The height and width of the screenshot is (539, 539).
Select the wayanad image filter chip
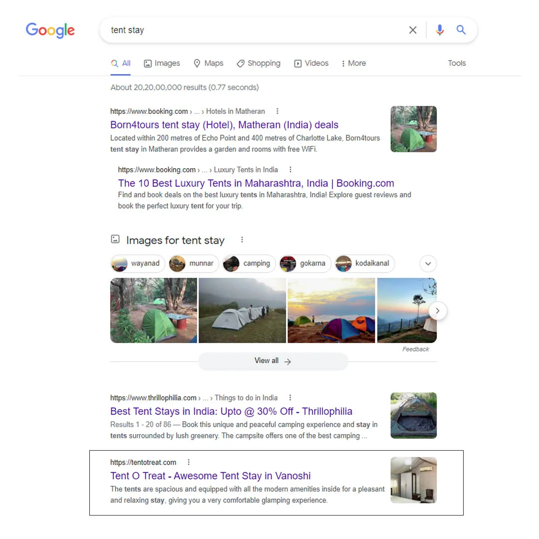coord(138,264)
